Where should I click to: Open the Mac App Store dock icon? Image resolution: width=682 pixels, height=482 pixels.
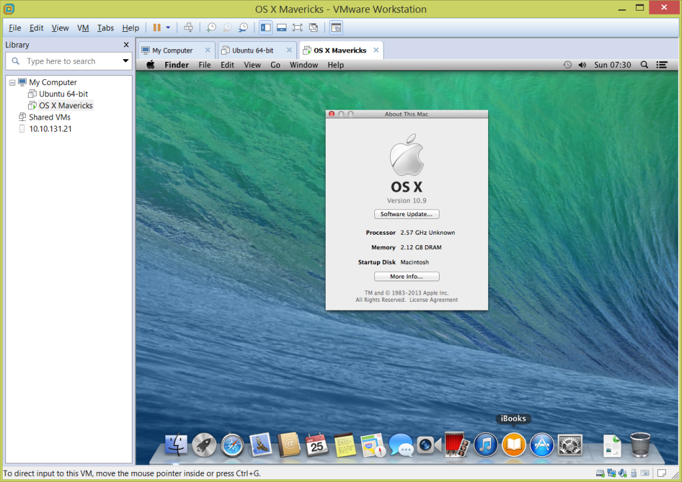tap(542, 445)
